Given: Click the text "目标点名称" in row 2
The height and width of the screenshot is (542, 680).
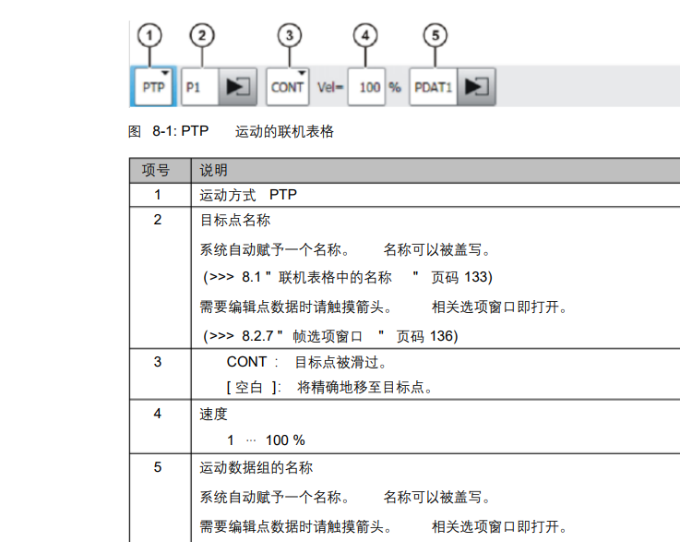Looking at the screenshot, I should pyautogui.click(x=235, y=220).
